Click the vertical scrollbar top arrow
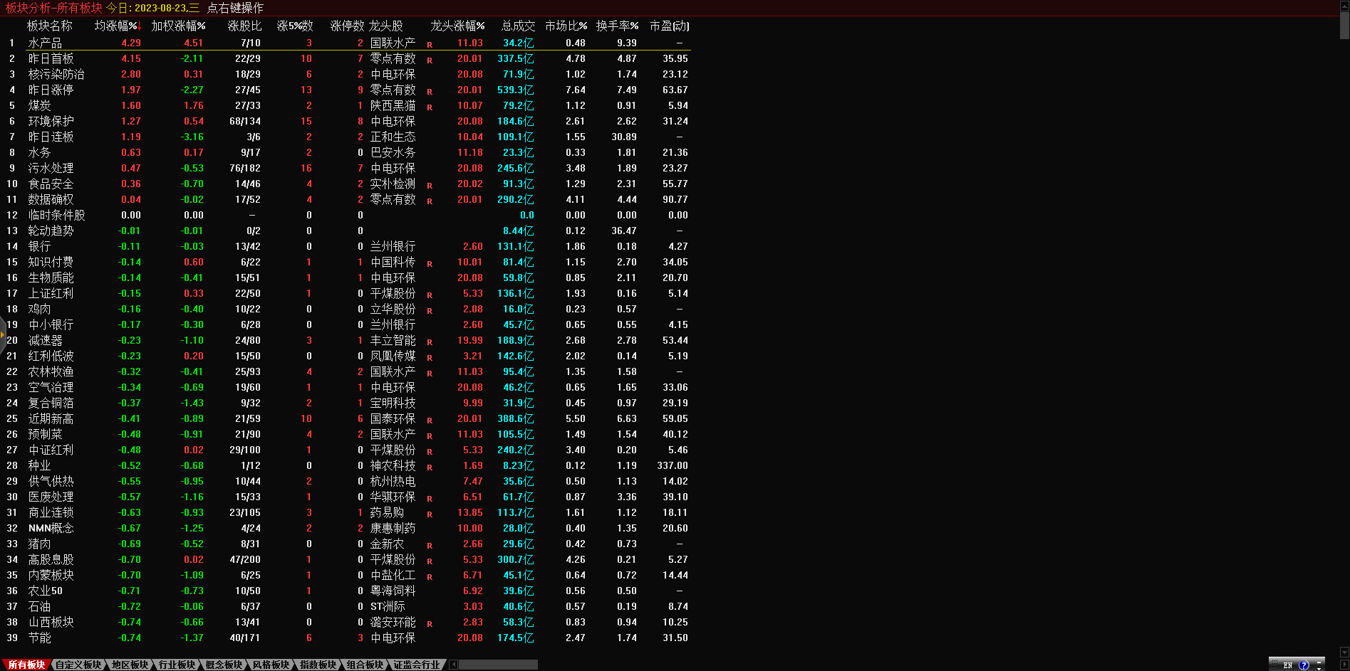The image size is (1350, 671). [1344, 6]
